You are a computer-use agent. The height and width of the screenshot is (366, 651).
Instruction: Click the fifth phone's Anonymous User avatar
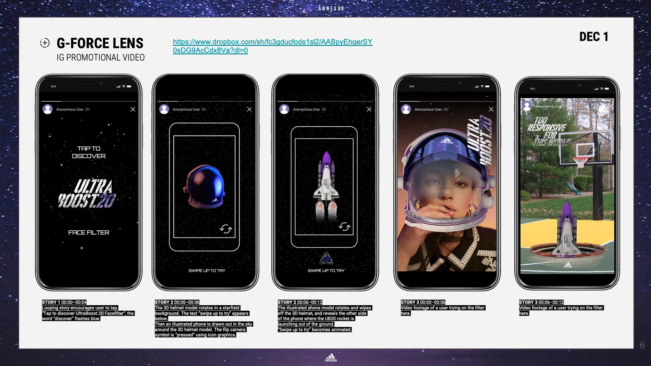click(x=527, y=106)
